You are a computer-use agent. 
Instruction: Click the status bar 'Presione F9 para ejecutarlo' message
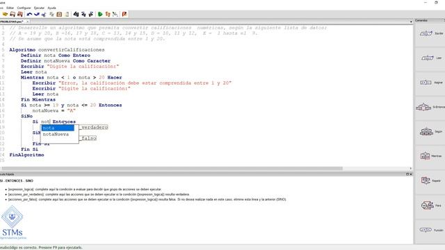tap(60, 247)
